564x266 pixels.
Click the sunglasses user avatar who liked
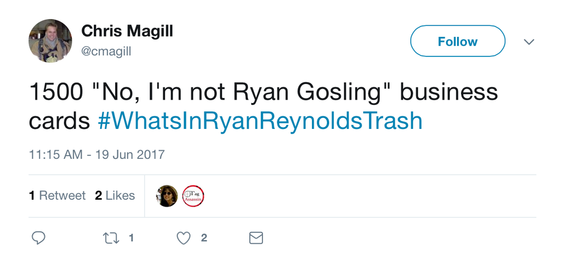(x=167, y=196)
